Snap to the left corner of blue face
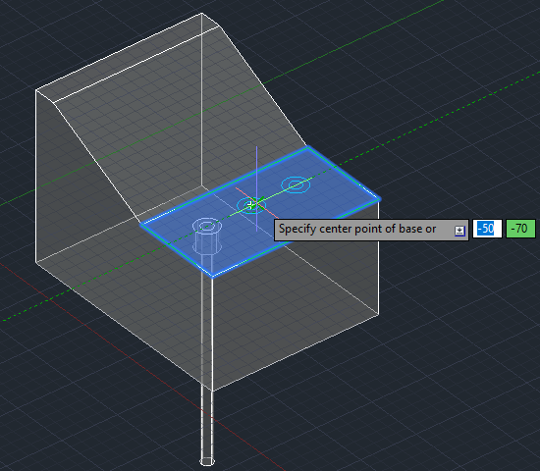Viewport: 540px width, 471px height. [140, 224]
